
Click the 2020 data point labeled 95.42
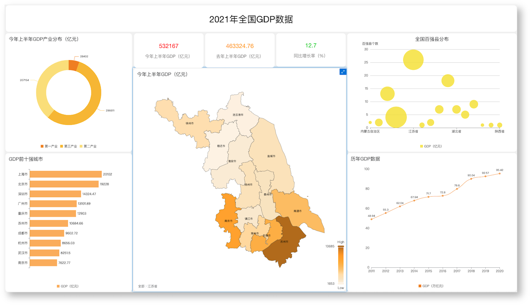tap(499, 173)
